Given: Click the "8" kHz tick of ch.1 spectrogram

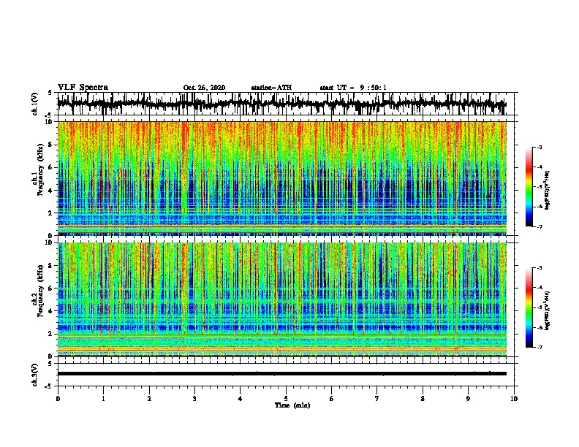Looking at the screenshot, I should point(51,145).
